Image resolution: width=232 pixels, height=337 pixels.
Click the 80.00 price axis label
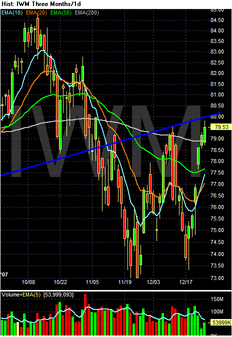[x=217, y=116]
